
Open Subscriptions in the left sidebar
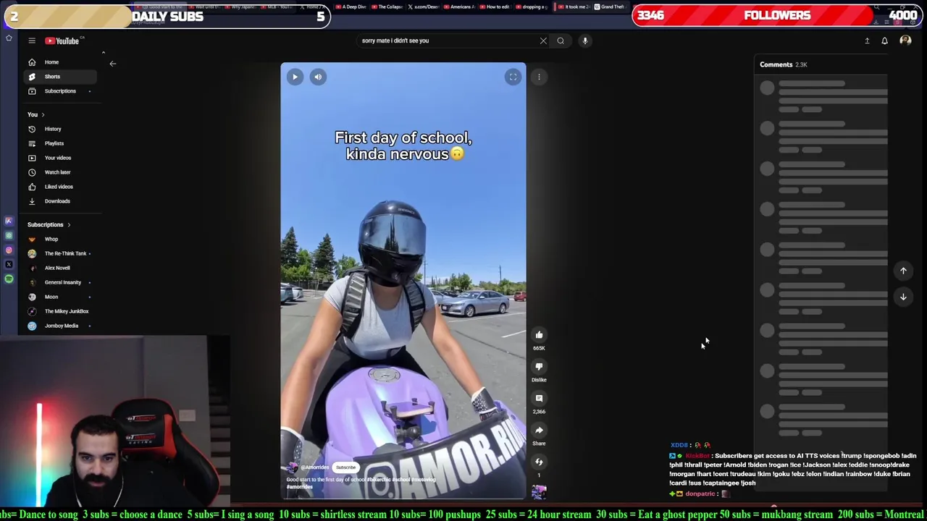coord(61,91)
